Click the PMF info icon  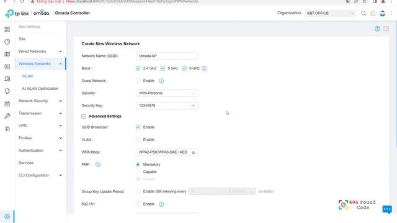98,165
